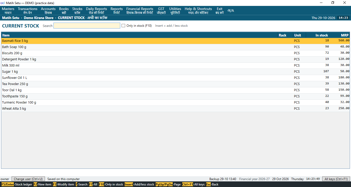Select the Basmati Rice 5 kg row
The image size is (351, 187).
pyautogui.click(x=175, y=41)
